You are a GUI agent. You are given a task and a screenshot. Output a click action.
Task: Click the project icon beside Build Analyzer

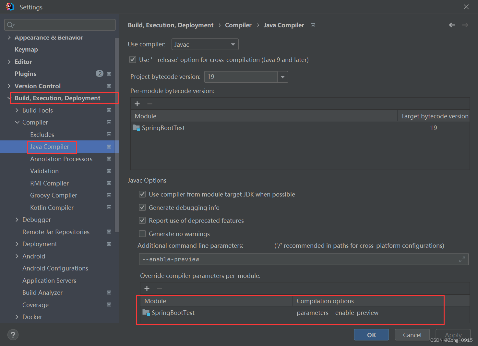tap(109, 292)
